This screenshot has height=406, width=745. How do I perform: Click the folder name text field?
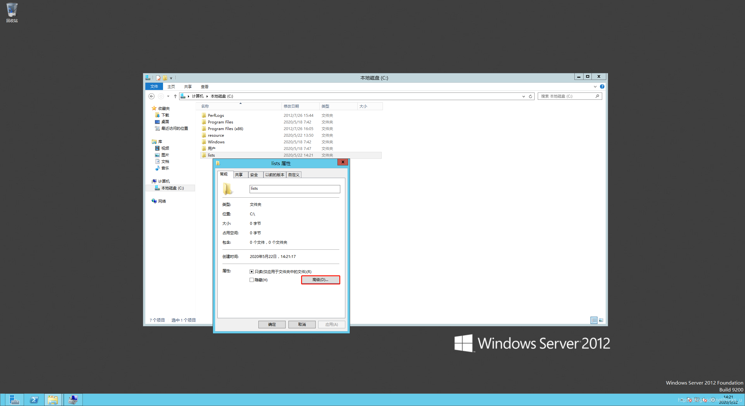[294, 189]
